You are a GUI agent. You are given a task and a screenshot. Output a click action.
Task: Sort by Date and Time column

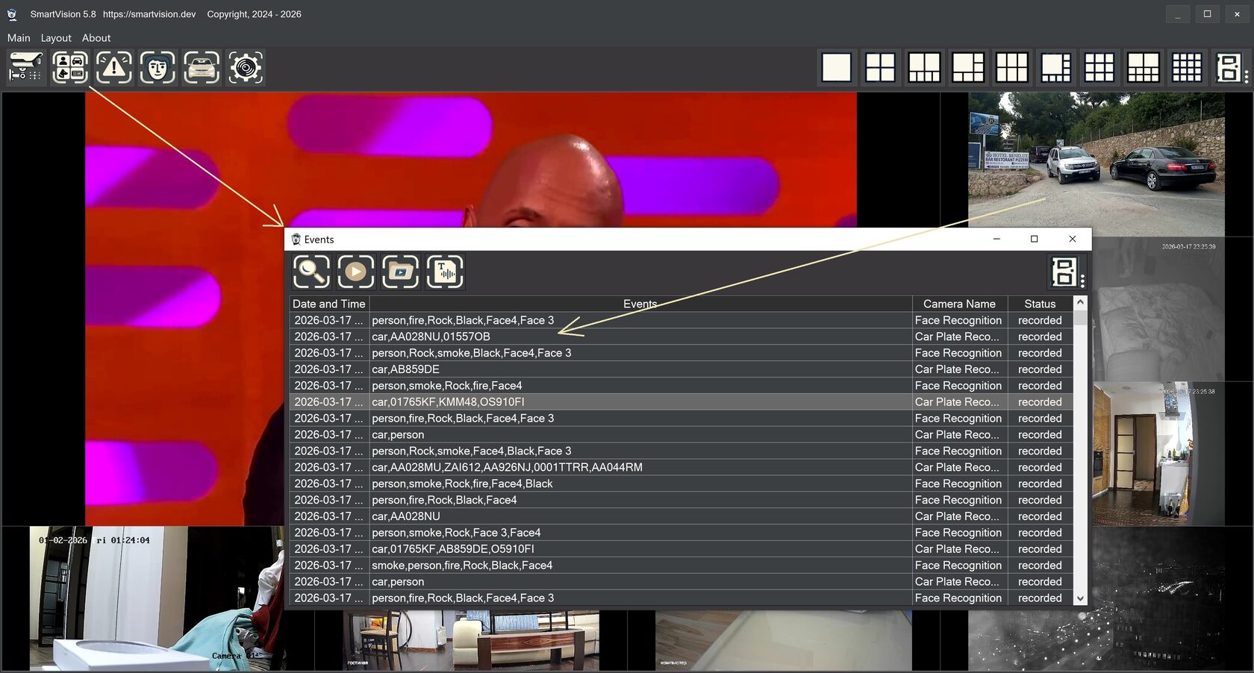coord(329,304)
